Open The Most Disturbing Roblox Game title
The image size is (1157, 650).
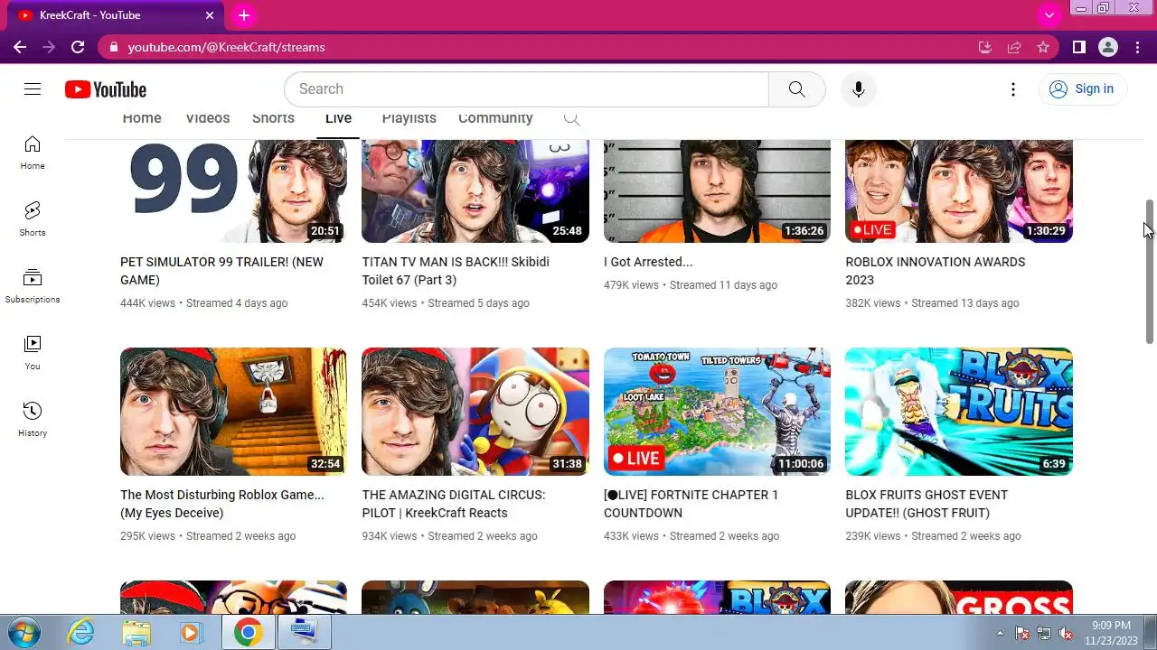pos(222,504)
